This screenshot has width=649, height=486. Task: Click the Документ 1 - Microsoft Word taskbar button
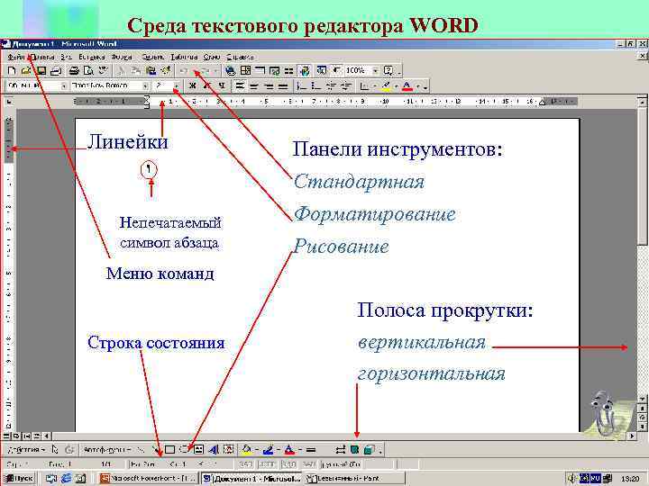[x=252, y=479]
